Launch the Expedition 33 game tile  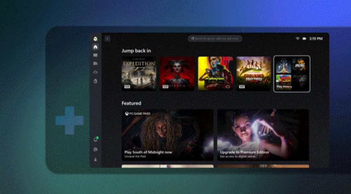[x=139, y=74]
